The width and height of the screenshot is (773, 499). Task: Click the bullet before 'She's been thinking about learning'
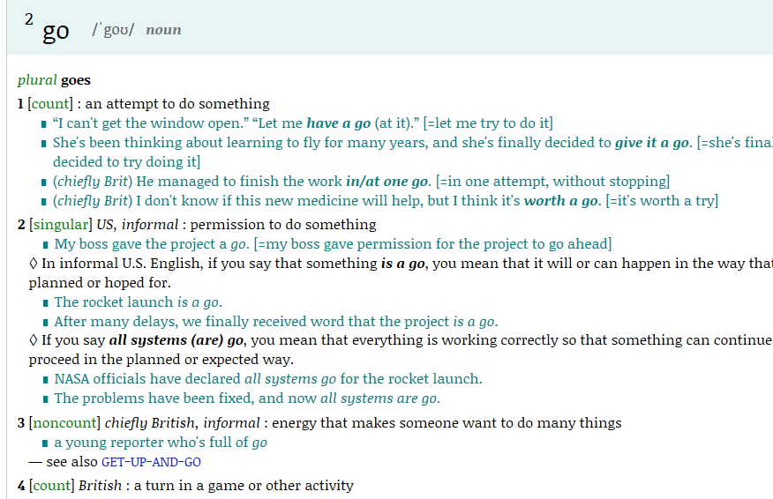pyautogui.click(x=44, y=144)
